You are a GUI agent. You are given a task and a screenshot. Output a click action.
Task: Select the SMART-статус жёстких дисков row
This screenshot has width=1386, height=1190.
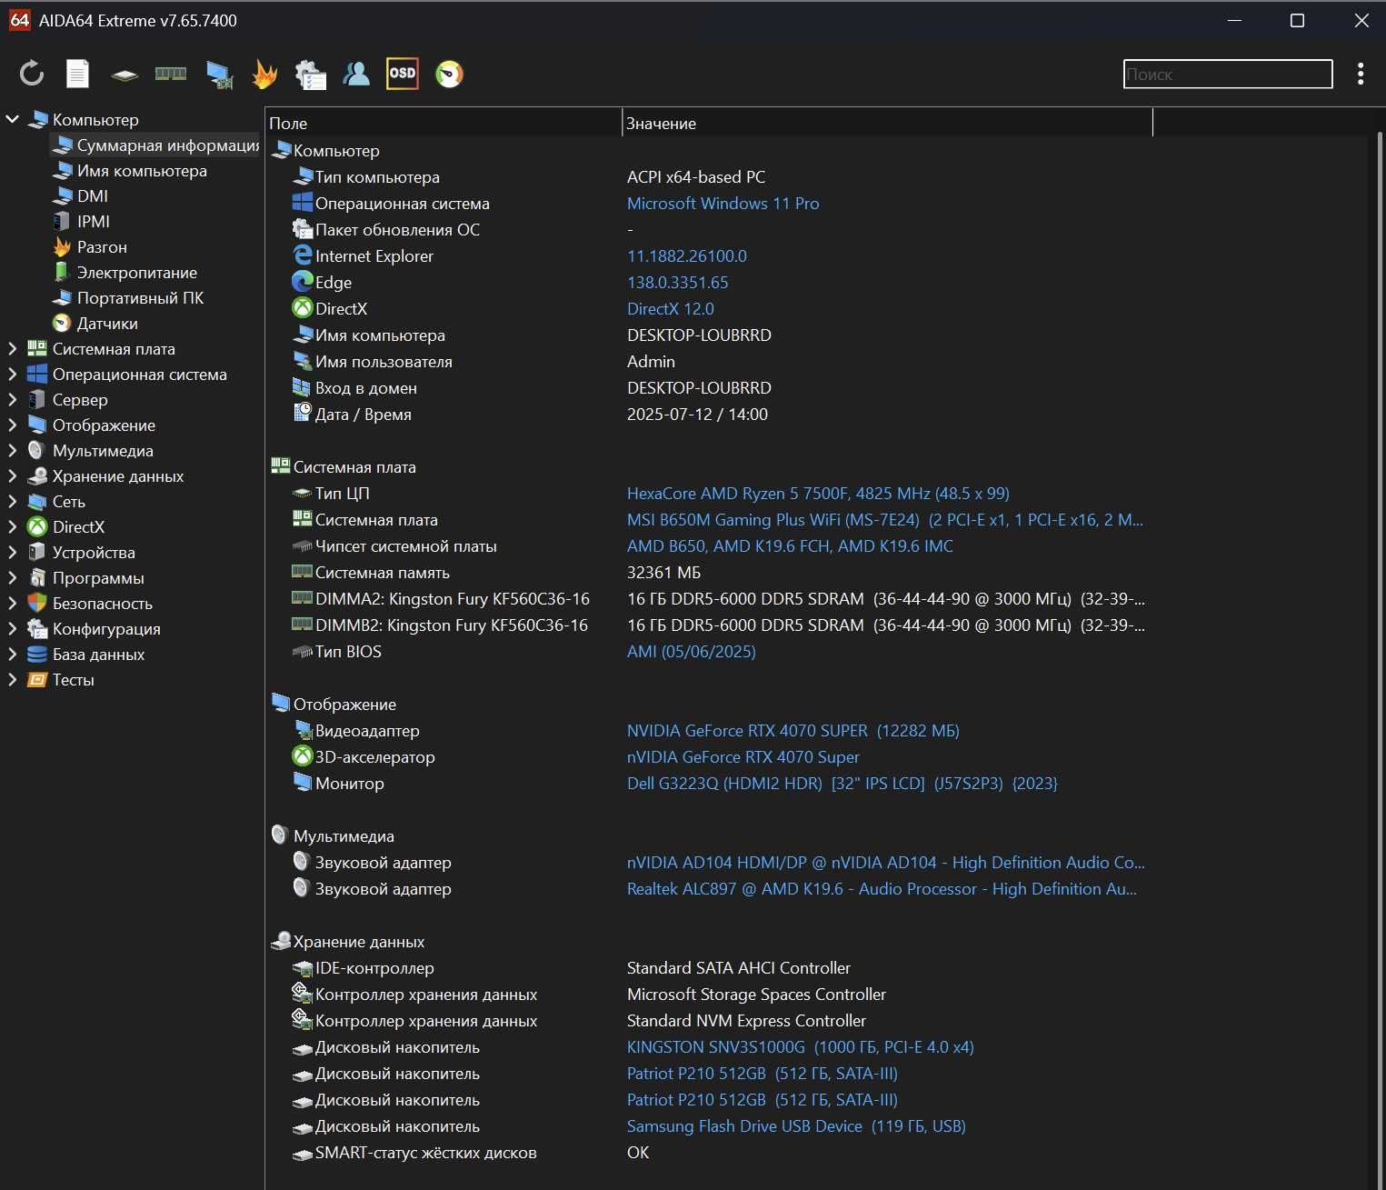coord(426,1153)
